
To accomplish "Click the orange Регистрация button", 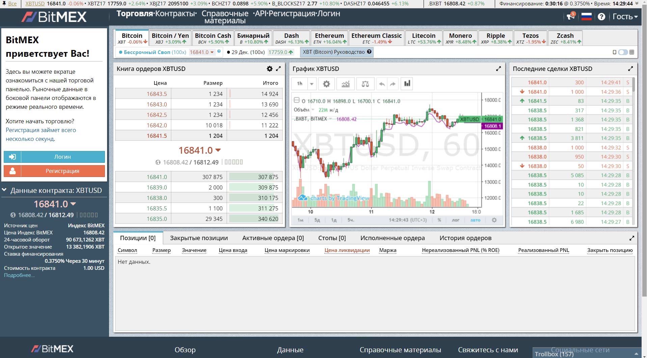I will point(54,171).
